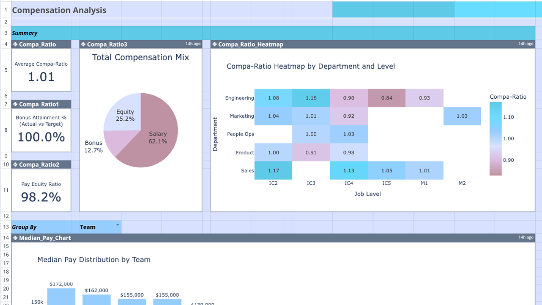Click the Compa_Ratio3 widget move icon
Viewport: 542px width, 305px height.
[83, 44]
